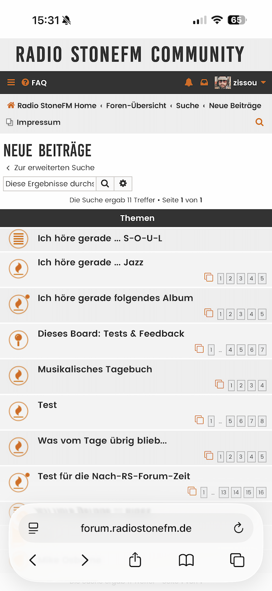Submit search with magnifier button

[105, 184]
